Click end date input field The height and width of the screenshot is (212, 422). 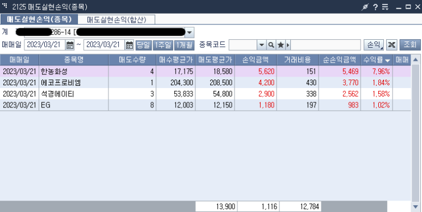pos(104,45)
